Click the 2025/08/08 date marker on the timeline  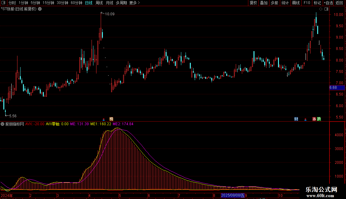point(233,195)
